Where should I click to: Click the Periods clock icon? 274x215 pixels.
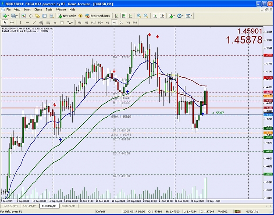179,16
